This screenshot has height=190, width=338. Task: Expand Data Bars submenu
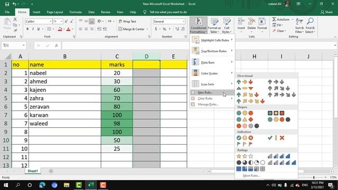pos(212,62)
